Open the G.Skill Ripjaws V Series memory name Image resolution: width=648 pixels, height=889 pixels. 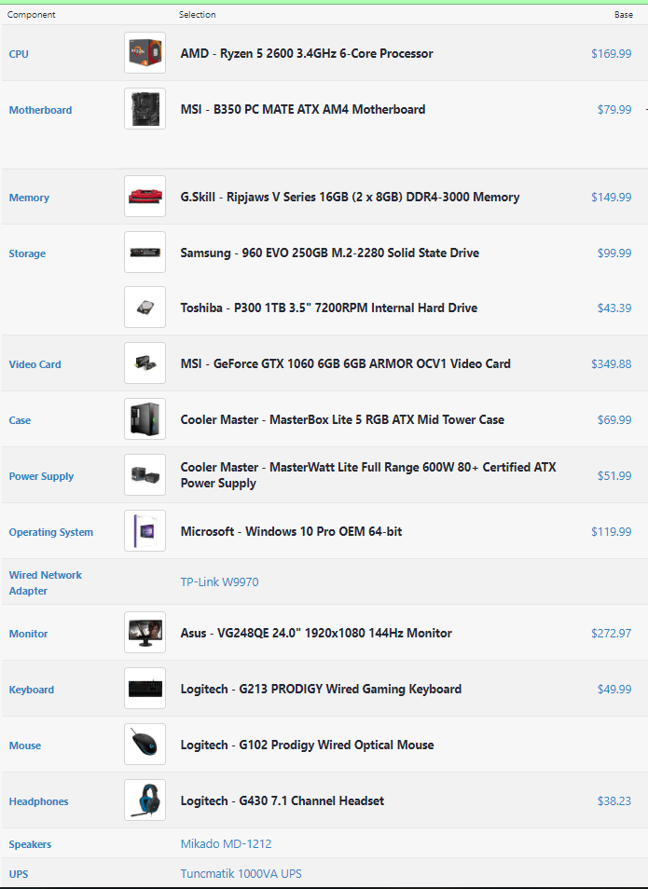350,197
